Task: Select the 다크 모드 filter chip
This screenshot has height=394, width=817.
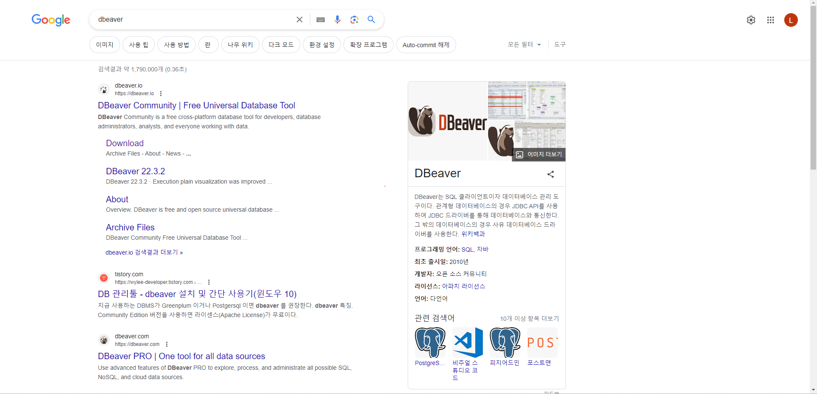Action: tap(281, 45)
